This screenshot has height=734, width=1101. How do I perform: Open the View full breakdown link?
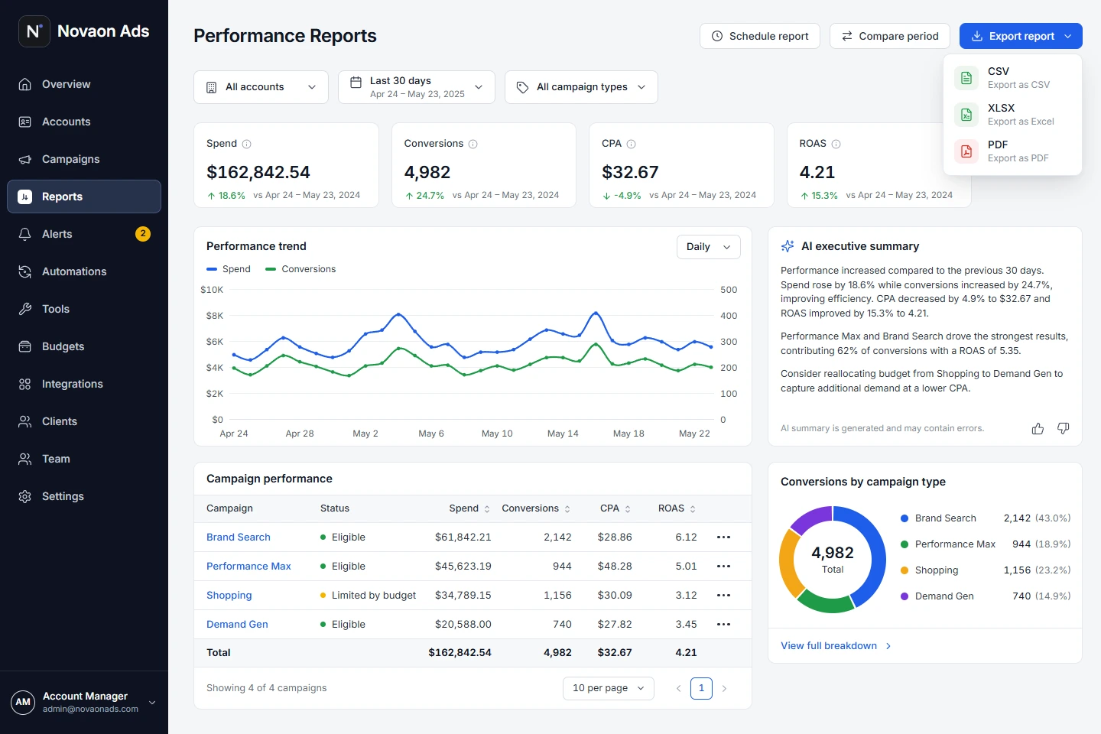(x=836, y=646)
